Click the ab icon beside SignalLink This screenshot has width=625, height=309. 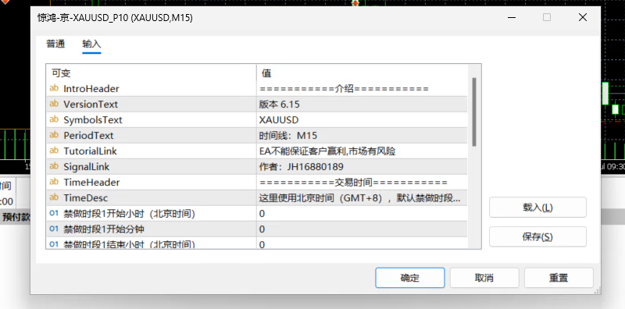click(54, 166)
